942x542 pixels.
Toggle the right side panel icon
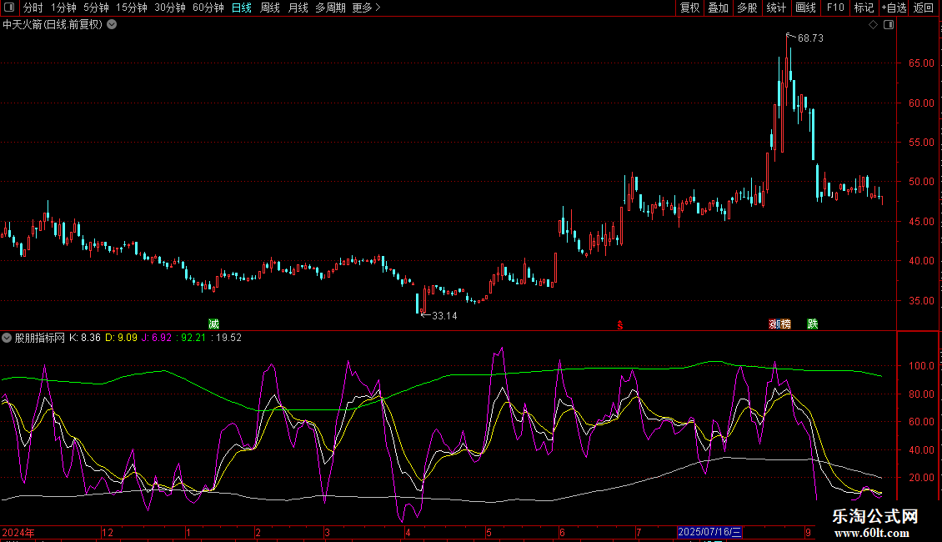click(888, 25)
